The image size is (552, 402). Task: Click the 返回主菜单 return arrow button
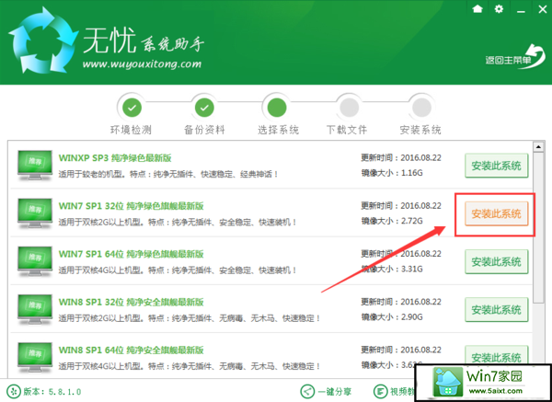click(515, 56)
